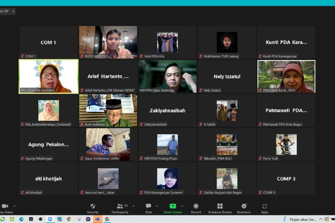The image size is (335, 223).
Task: Click the MPI PPM Iwan Setiawan video tile
Action: coord(167,76)
